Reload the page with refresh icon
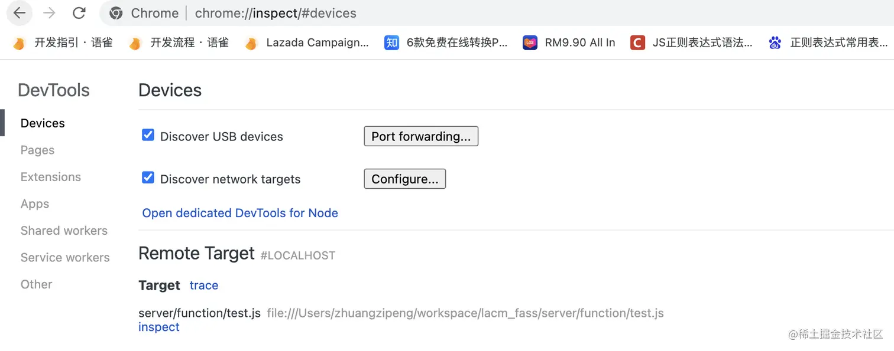 pyautogui.click(x=79, y=13)
